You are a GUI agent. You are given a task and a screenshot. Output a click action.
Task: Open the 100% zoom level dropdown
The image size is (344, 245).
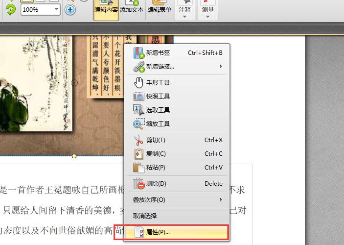click(56, 10)
